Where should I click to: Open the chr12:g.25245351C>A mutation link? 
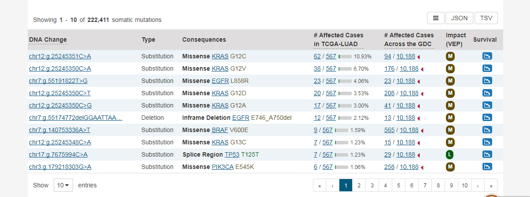point(60,56)
